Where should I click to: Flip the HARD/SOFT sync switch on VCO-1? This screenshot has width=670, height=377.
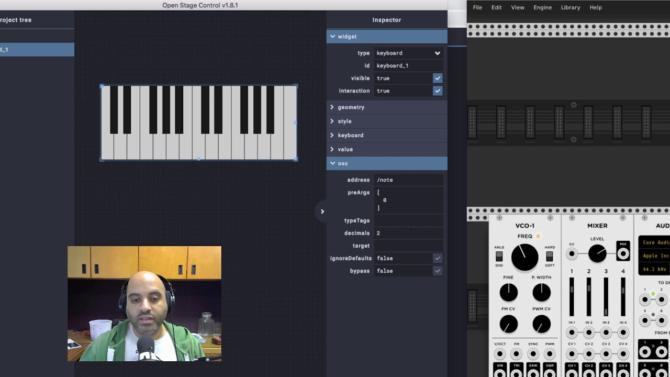coord(549,257)
